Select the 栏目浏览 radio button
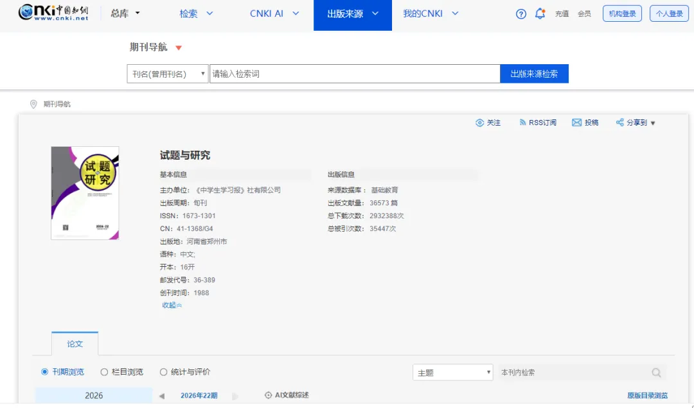The image size is (694, 408). [104, 371]
